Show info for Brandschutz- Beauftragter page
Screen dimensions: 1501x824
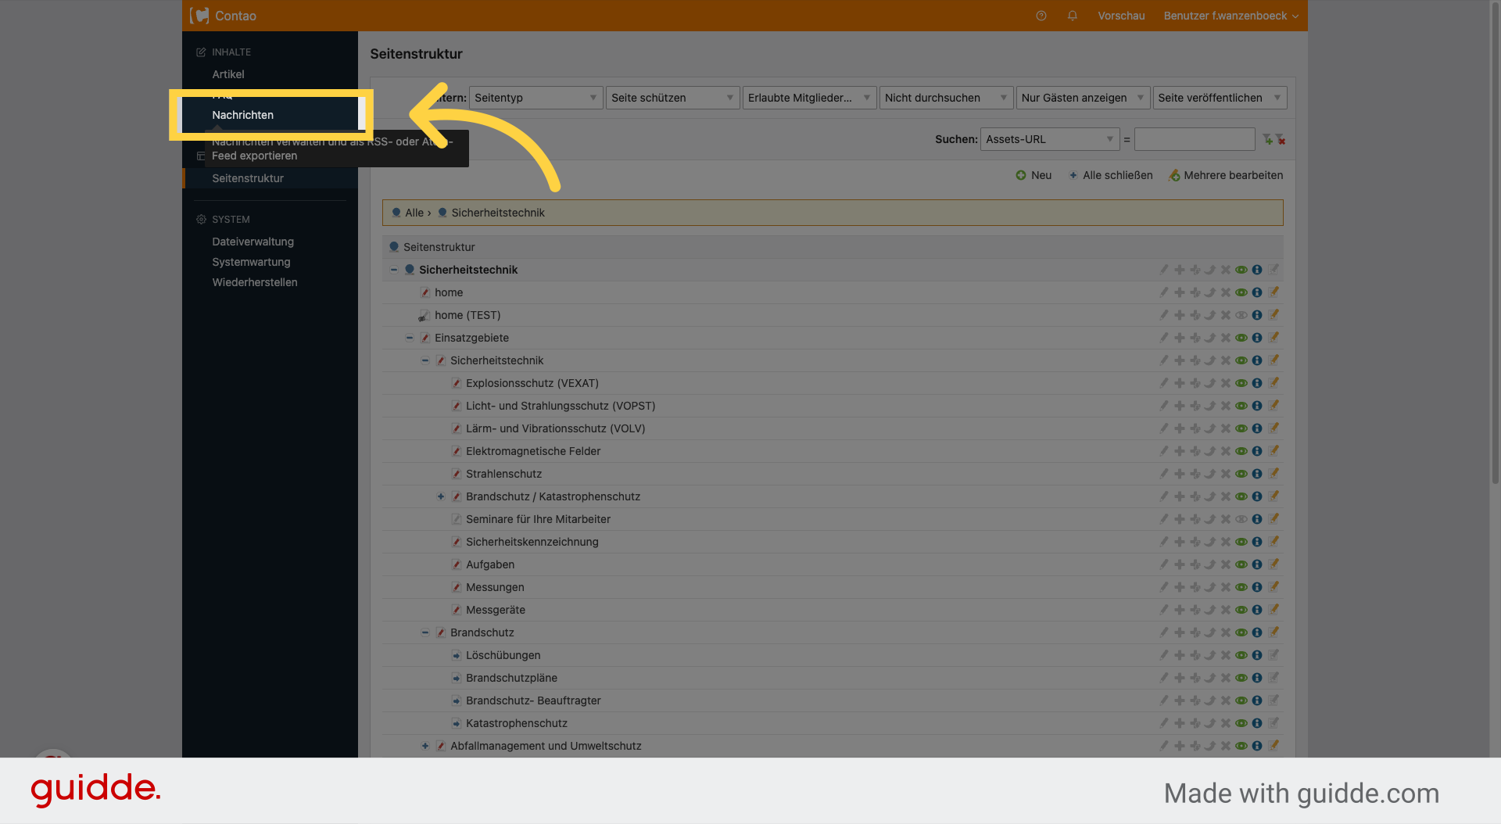(1257, 700)
